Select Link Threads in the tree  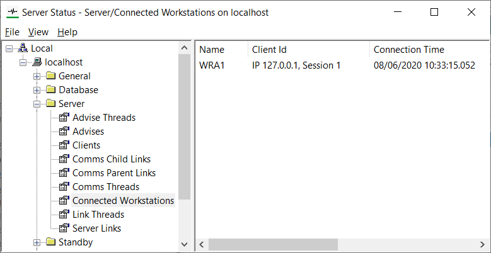(98, 215)
